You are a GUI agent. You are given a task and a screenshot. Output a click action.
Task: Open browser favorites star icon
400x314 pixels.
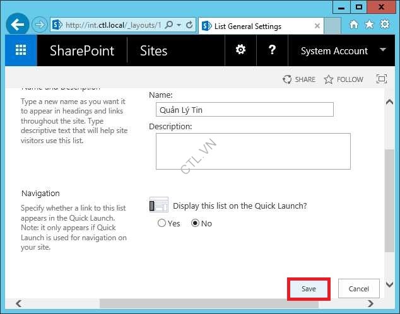(369, 25)
